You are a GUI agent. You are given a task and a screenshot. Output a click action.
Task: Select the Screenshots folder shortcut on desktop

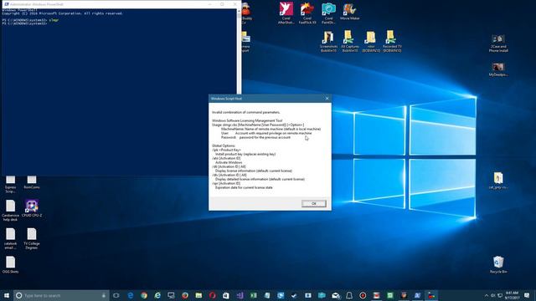328,41
